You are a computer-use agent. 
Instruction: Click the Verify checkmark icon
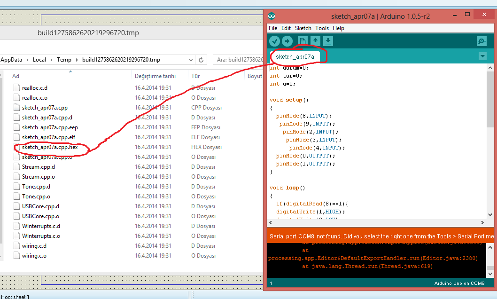(x=274, y=41)
